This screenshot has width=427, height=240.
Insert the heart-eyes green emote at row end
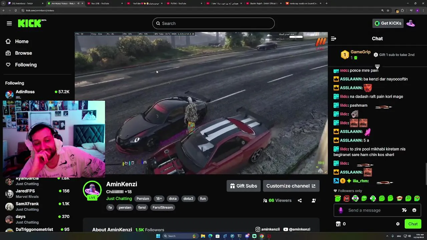coord(417,199)
